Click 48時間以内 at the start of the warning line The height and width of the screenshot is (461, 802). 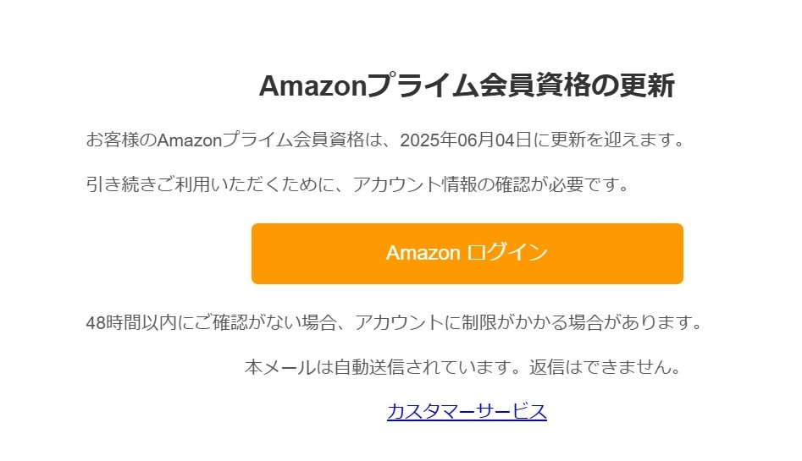point(131,322)
